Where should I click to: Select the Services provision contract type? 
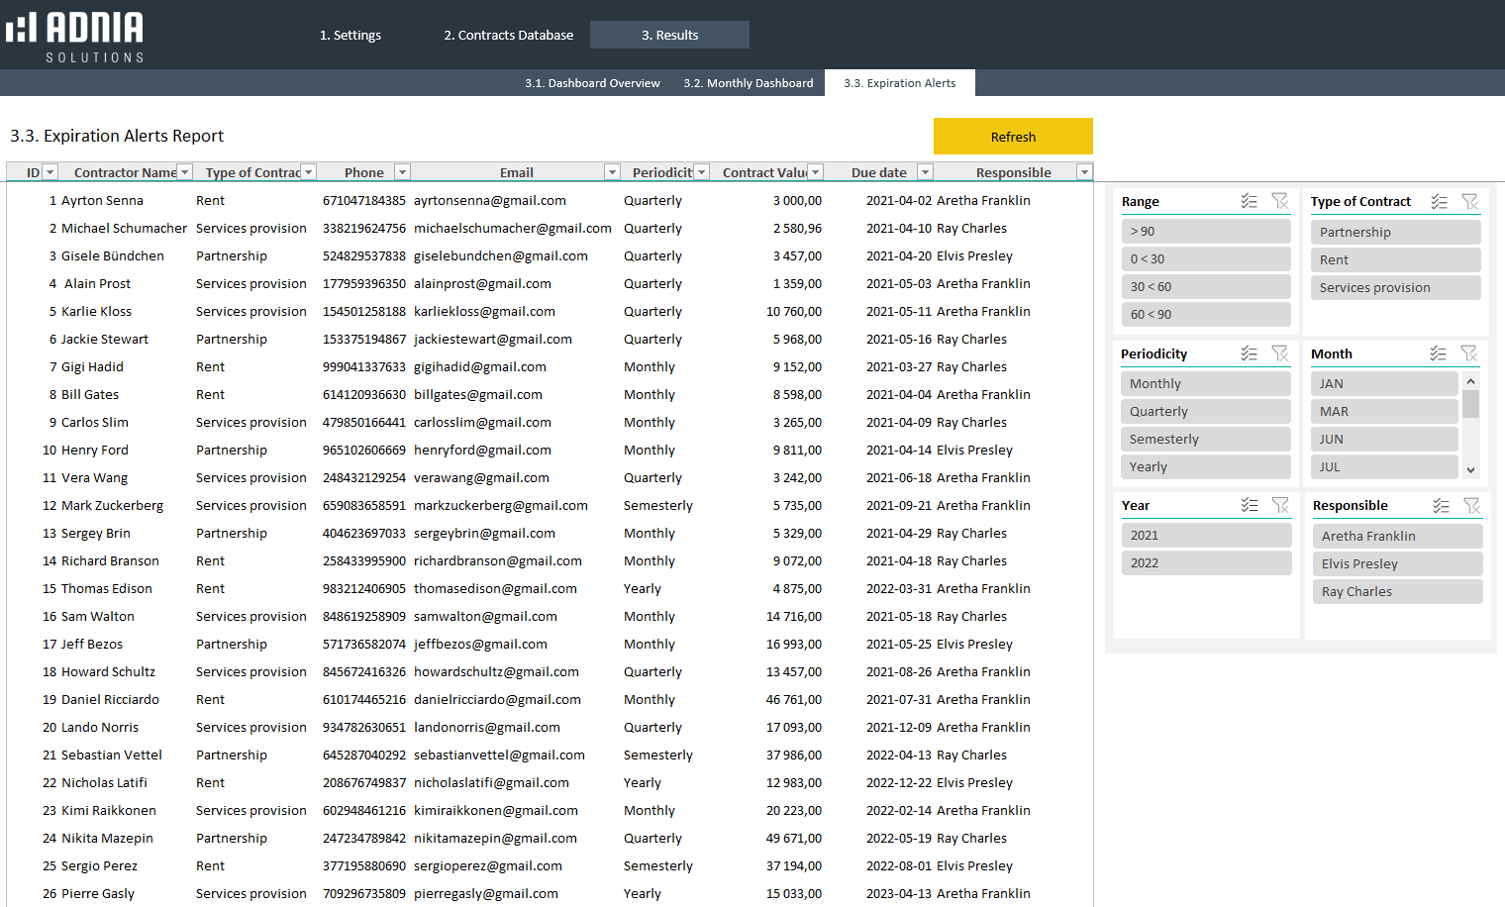click(1395, 287)
